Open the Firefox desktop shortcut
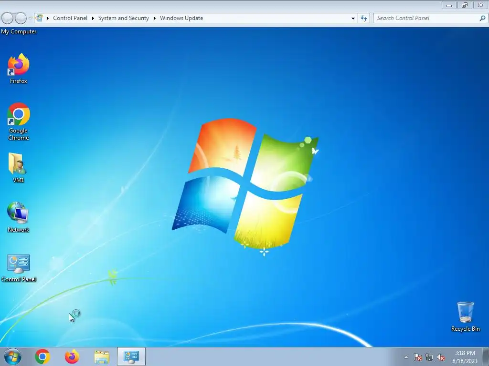The width and height of the screenshot is (489, 366). [19, 69]
